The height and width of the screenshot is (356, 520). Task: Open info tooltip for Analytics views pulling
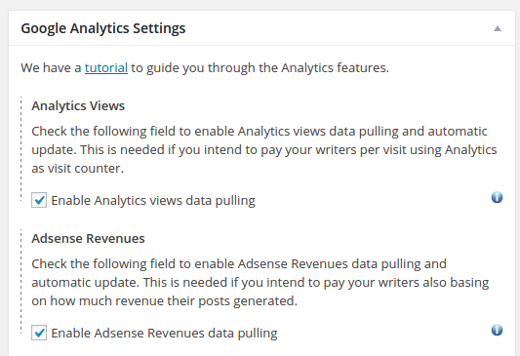tap(497, 198)
